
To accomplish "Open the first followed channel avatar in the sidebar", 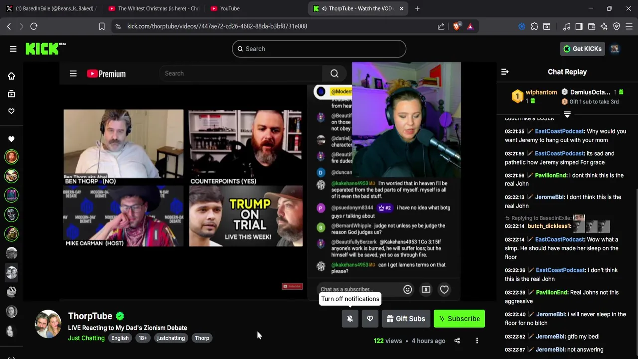I will (11, 157).
